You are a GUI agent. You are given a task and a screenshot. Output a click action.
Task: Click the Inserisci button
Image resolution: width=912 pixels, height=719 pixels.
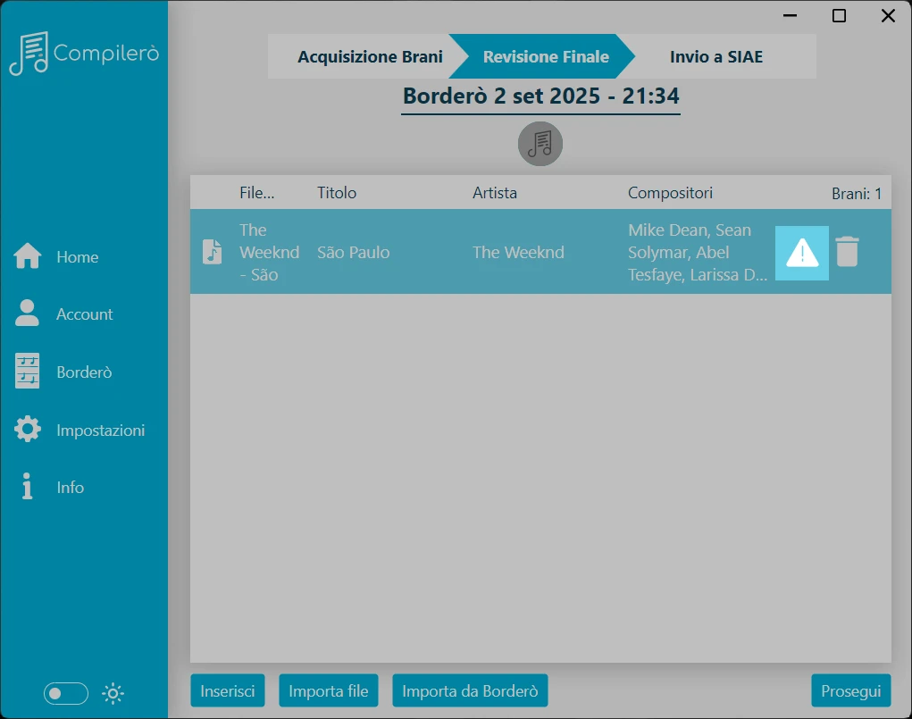228,691
